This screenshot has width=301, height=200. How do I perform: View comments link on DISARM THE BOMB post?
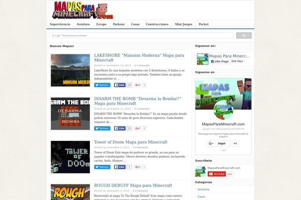click(142, 109)
